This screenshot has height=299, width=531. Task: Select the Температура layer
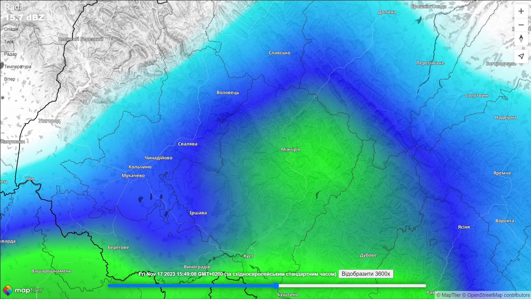click(18, 67)
